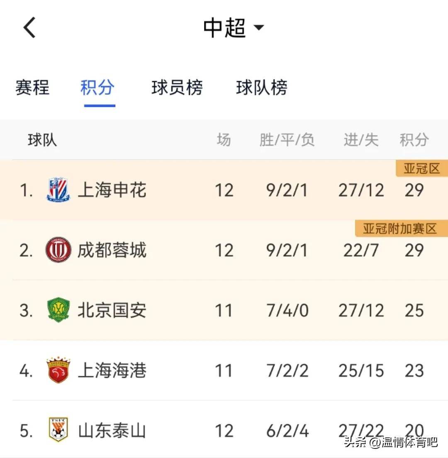Open the 中超 league dropdown arrow

tap(258, 27)
